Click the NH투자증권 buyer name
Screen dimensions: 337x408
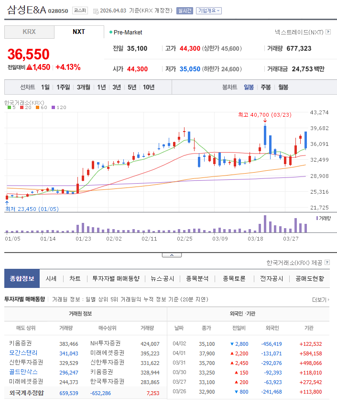click(105, 343)
